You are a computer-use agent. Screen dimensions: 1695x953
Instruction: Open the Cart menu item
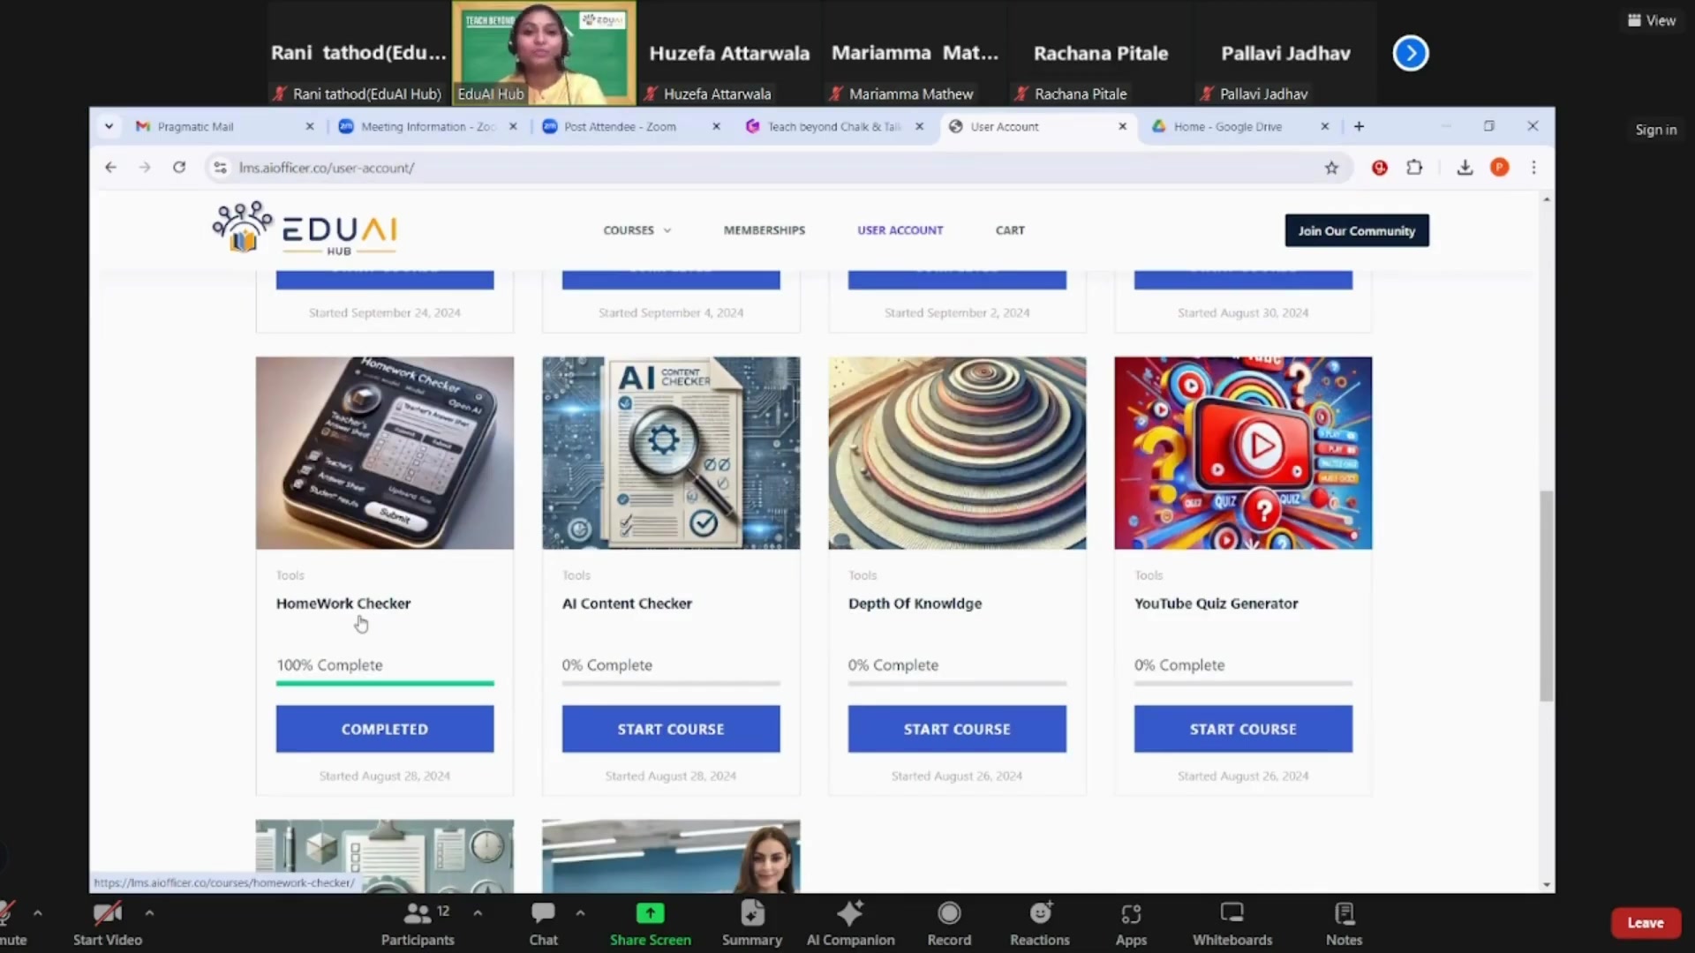1010,230
